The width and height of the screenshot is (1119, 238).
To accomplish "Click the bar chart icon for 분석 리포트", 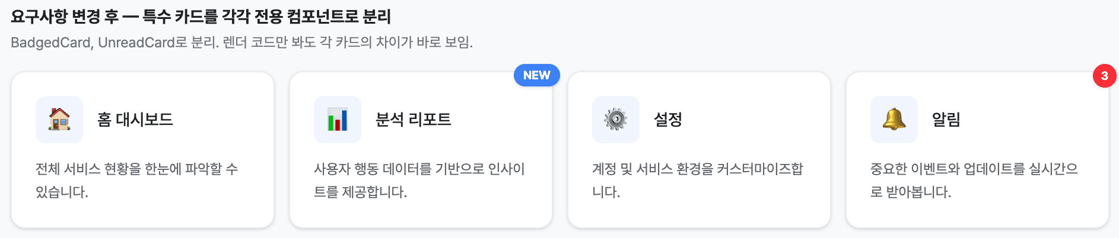I will click(338, 120).
